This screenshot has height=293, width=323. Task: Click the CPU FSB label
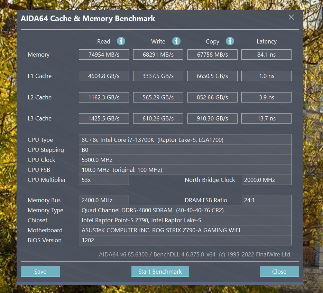(39, 170)
